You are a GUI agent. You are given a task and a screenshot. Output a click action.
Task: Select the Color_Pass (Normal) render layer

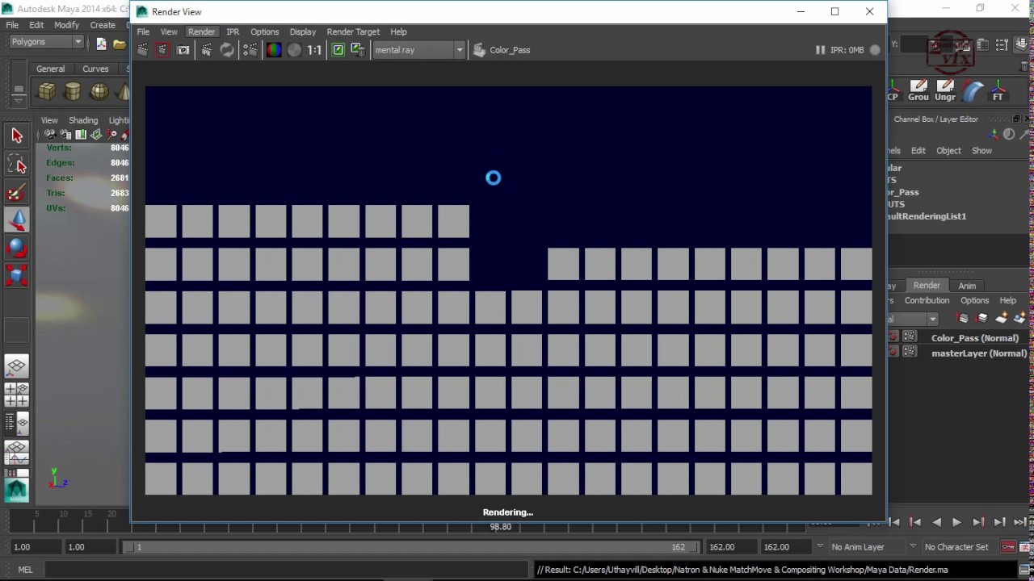(975, 338)
